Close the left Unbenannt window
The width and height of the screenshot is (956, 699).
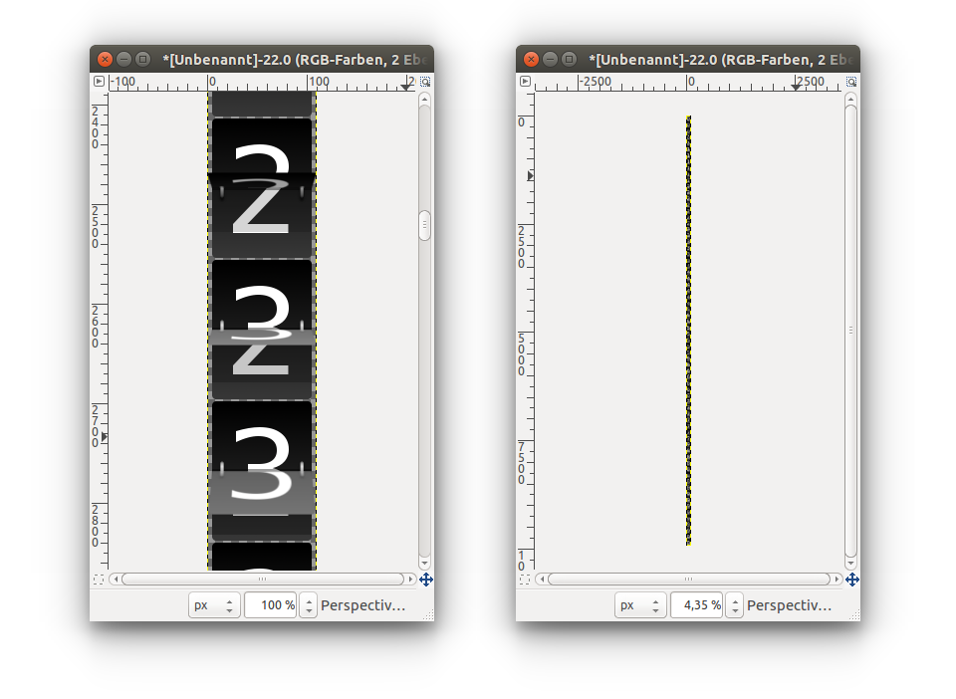pos(105,59)
